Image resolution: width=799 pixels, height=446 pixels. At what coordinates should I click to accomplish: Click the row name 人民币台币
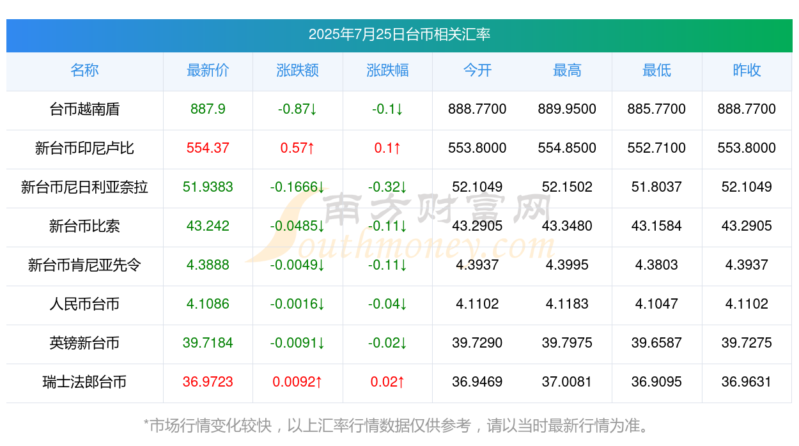click(84, 304)
